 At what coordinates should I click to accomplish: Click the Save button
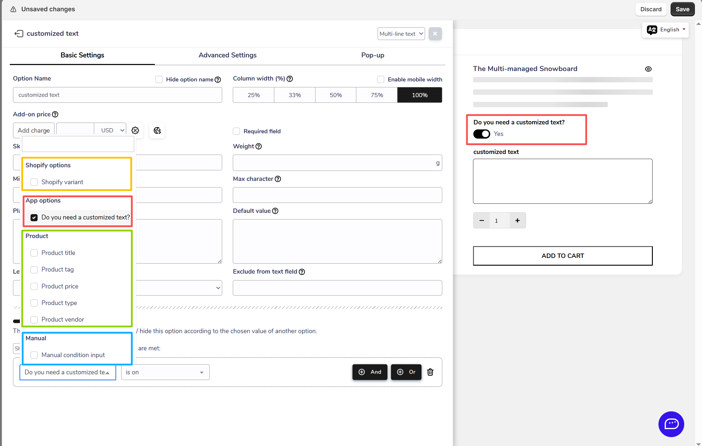tap(682, 9)
